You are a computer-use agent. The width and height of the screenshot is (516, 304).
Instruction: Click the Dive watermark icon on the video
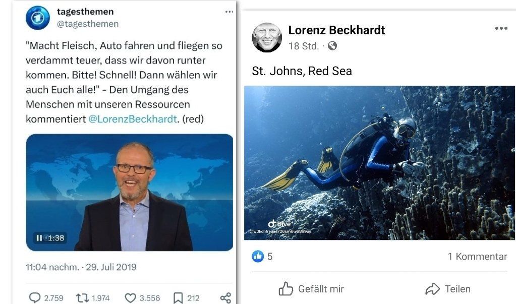pyautogui.click(x=273, y=223)
